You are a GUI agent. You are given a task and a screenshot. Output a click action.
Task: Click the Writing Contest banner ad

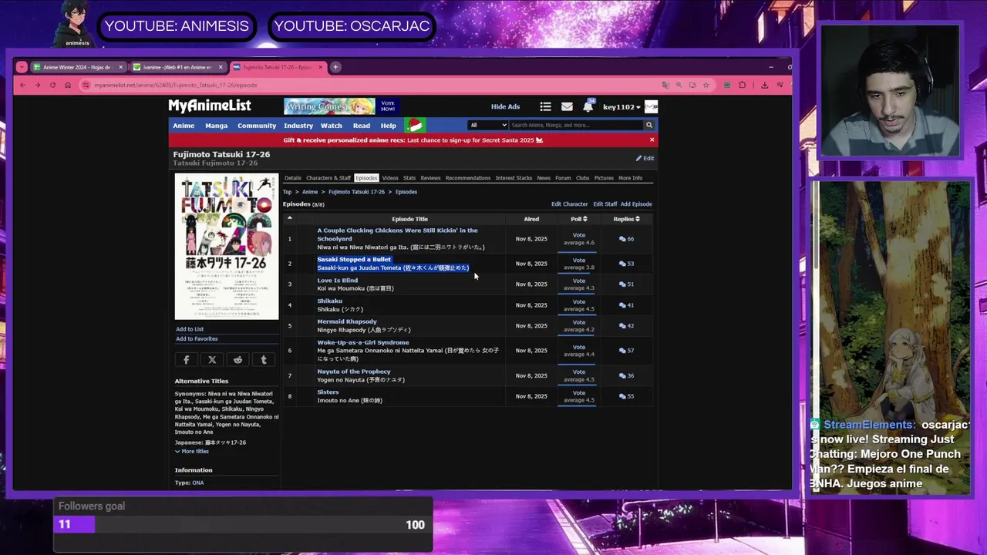[x=340, y=106]
